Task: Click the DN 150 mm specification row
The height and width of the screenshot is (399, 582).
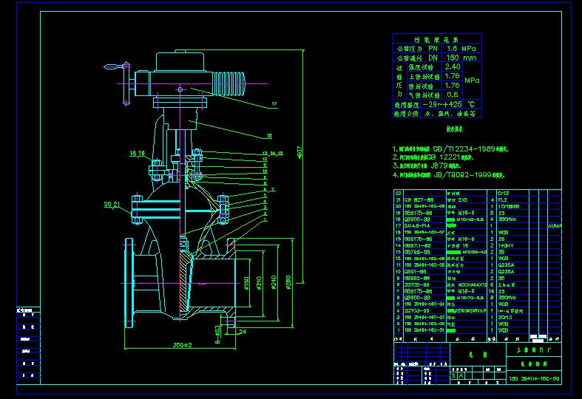Action: point(436,58)
